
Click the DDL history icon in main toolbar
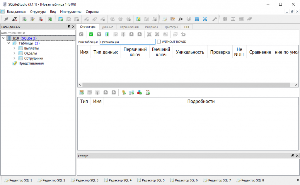click(x=173, y=19)
